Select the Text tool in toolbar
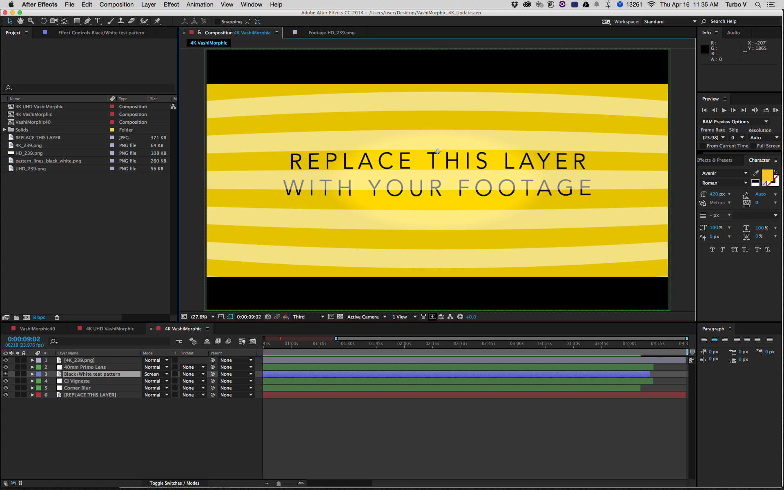 [98, 22]
